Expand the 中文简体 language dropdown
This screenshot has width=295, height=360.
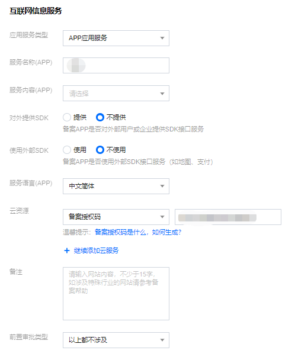[x=116, y=186]
